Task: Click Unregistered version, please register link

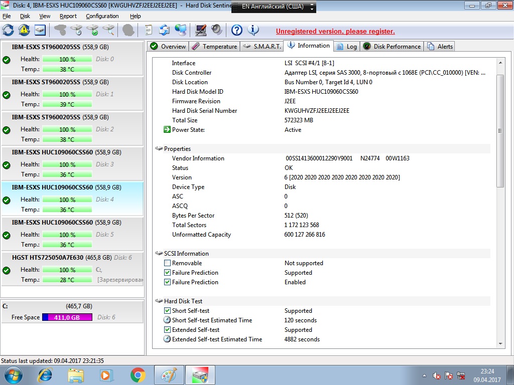Action: click(335, 32)
